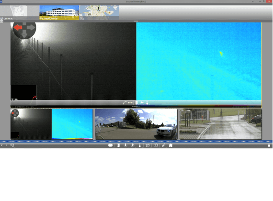This screenshot has width=273, height=201.
Task: Click the down pan arrow on camera view
Action: (24, 35)
